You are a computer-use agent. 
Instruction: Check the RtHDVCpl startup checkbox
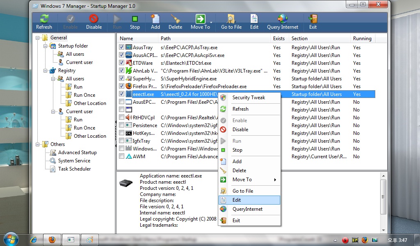point(121,117)
